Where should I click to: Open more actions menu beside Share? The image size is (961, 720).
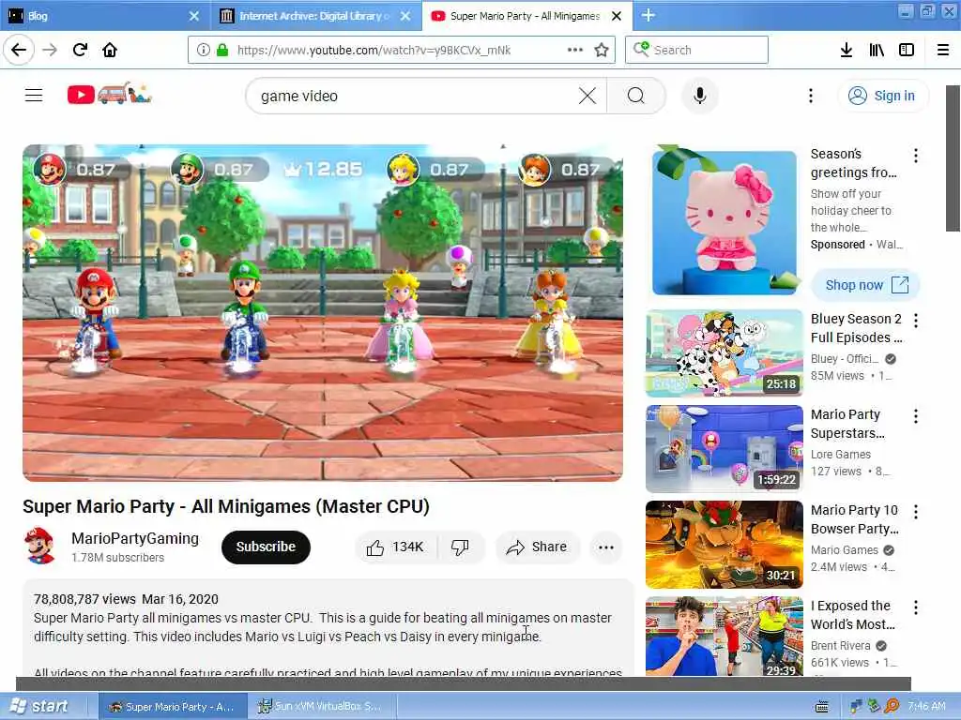(x=606, y=547)
